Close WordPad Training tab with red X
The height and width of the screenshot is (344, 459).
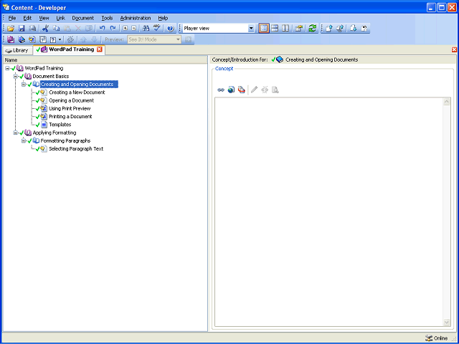(x=100, y=49)
